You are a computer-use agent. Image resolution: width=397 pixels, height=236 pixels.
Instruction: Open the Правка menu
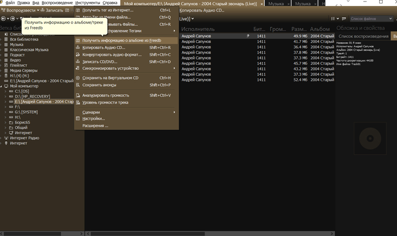[x=23, y=3]
